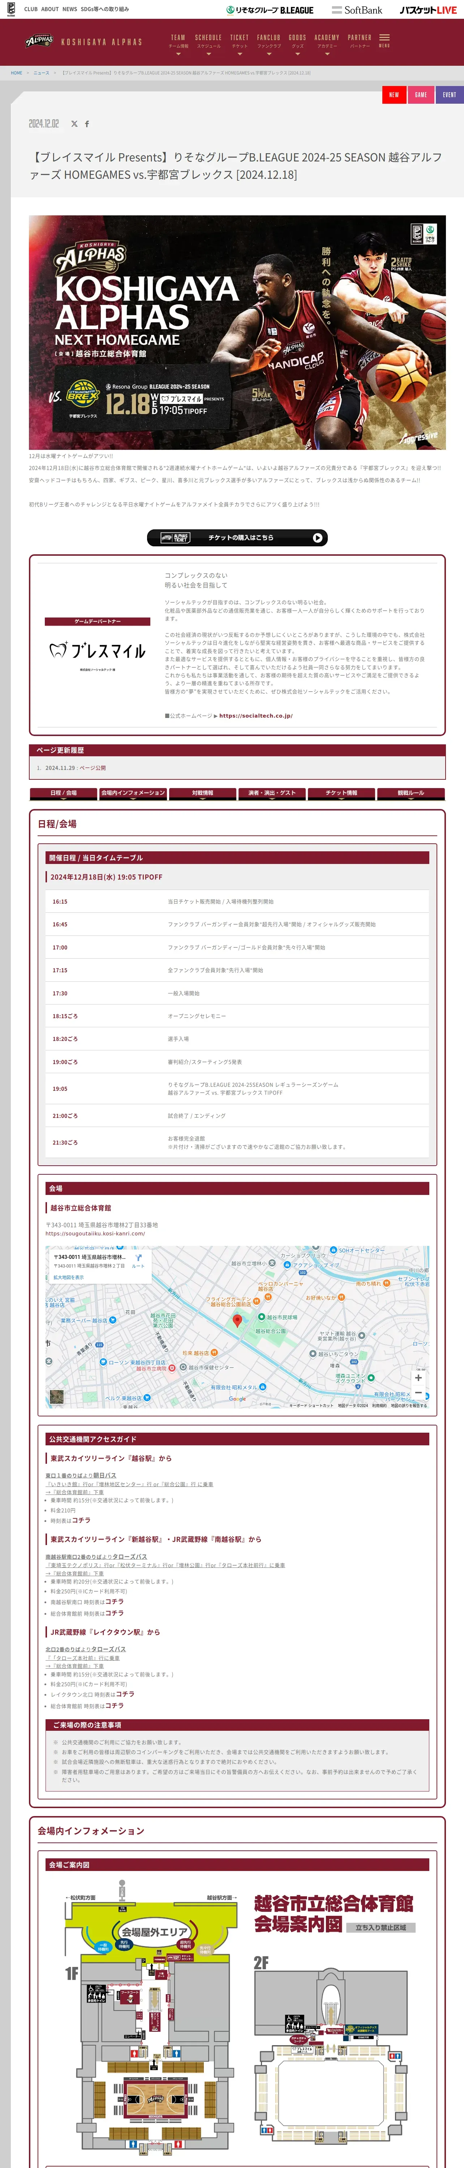Open the NEWS link in the top bar

[x=70, y=9]
